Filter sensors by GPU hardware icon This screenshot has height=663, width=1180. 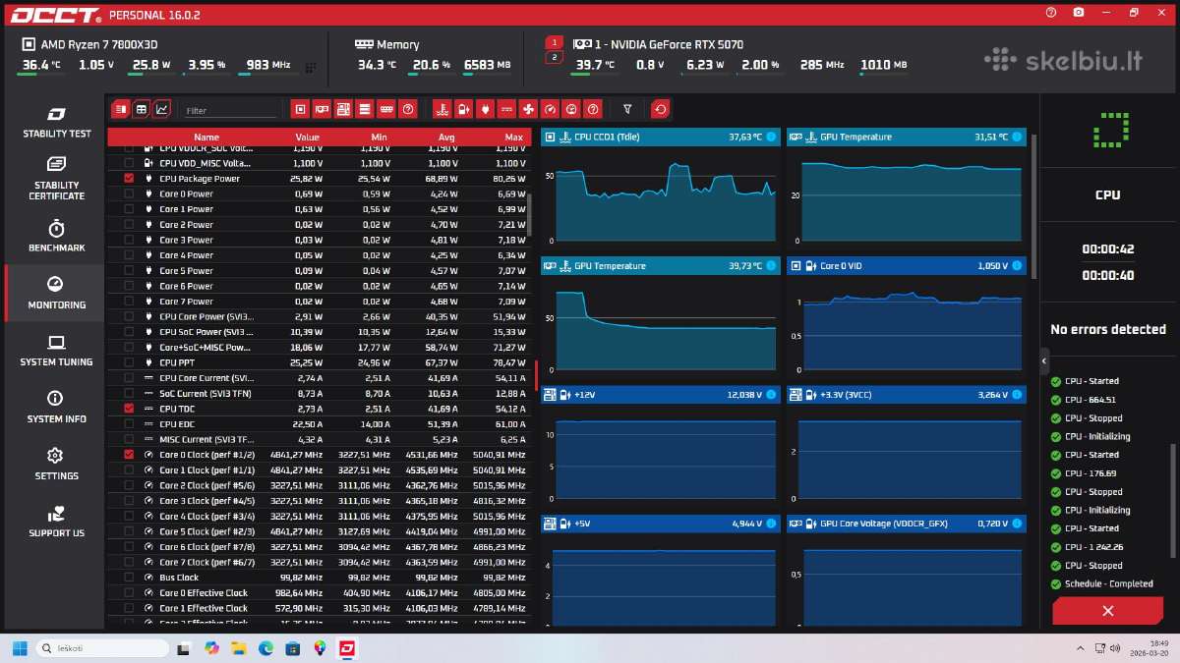click(323, 109)
